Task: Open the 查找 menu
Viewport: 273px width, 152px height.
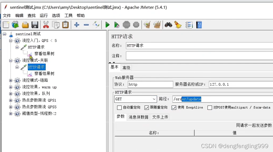Action: [32, 16]
